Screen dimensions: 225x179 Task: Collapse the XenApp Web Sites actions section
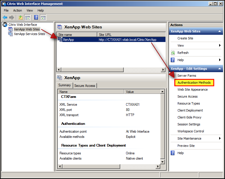pos(220,31)
